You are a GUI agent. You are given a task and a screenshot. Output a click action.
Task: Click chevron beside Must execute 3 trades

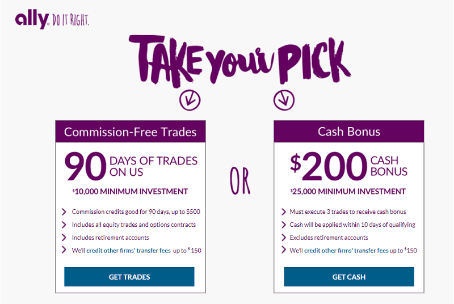point(283,212)
